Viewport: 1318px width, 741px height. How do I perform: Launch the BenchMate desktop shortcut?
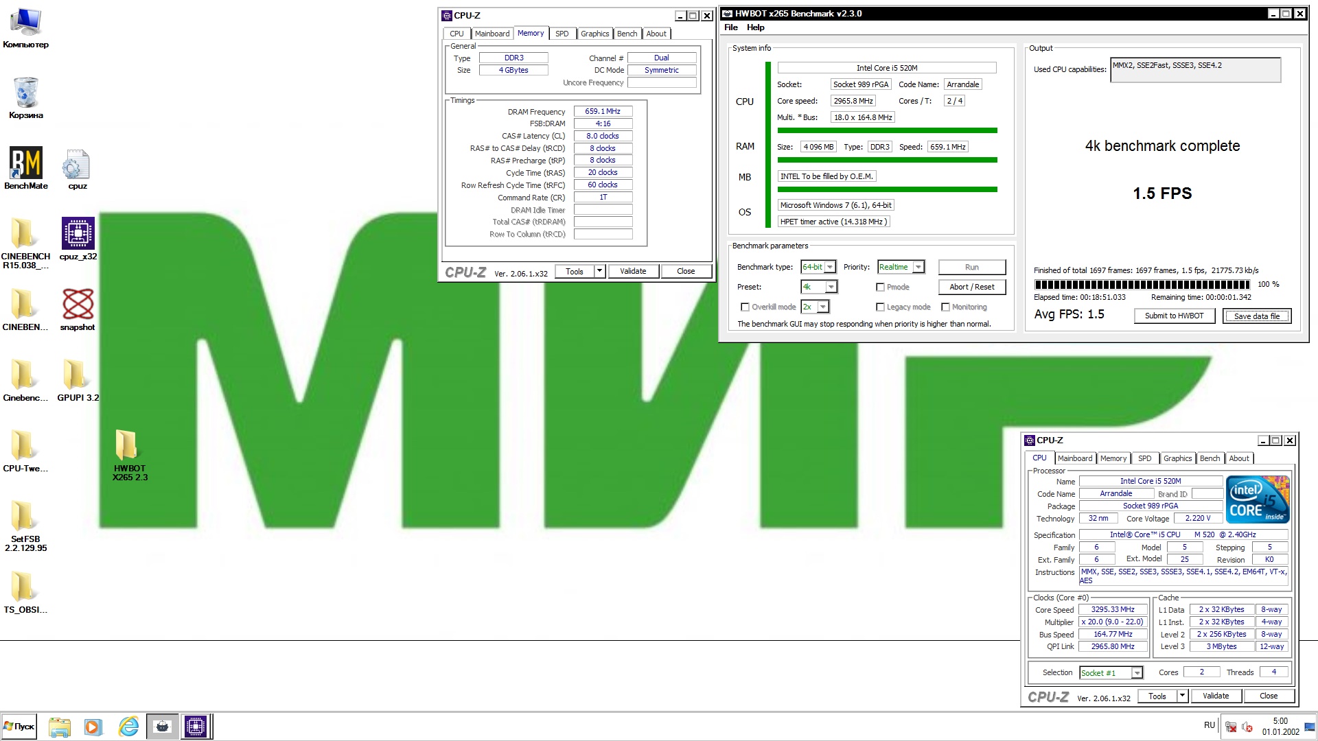(25, 168)
